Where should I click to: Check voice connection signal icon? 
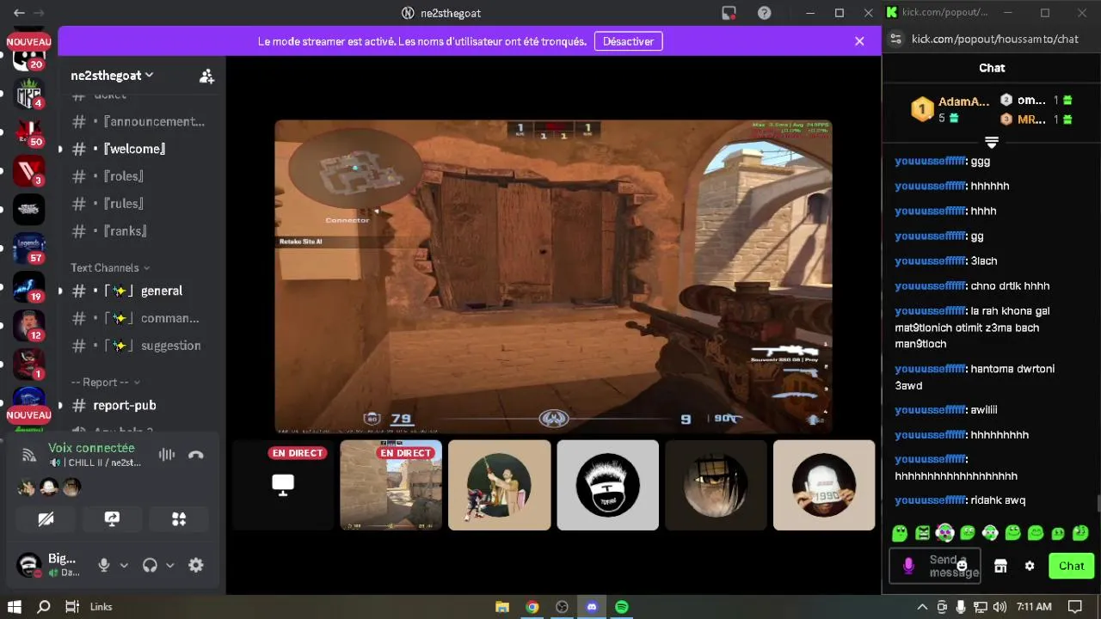click(x=29, y=455)
